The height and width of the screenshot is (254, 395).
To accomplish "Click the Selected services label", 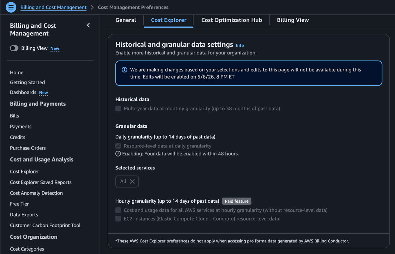I will (135, 168).
